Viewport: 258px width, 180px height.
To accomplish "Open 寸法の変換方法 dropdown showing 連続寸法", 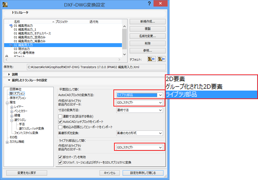I will click(140, 110).
